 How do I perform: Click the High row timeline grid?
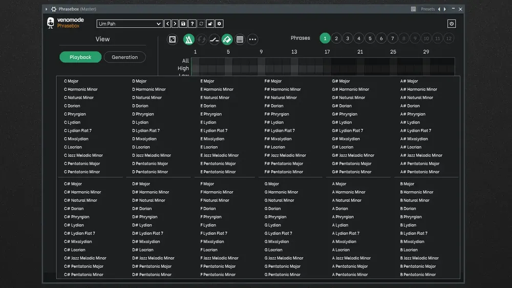323,68
